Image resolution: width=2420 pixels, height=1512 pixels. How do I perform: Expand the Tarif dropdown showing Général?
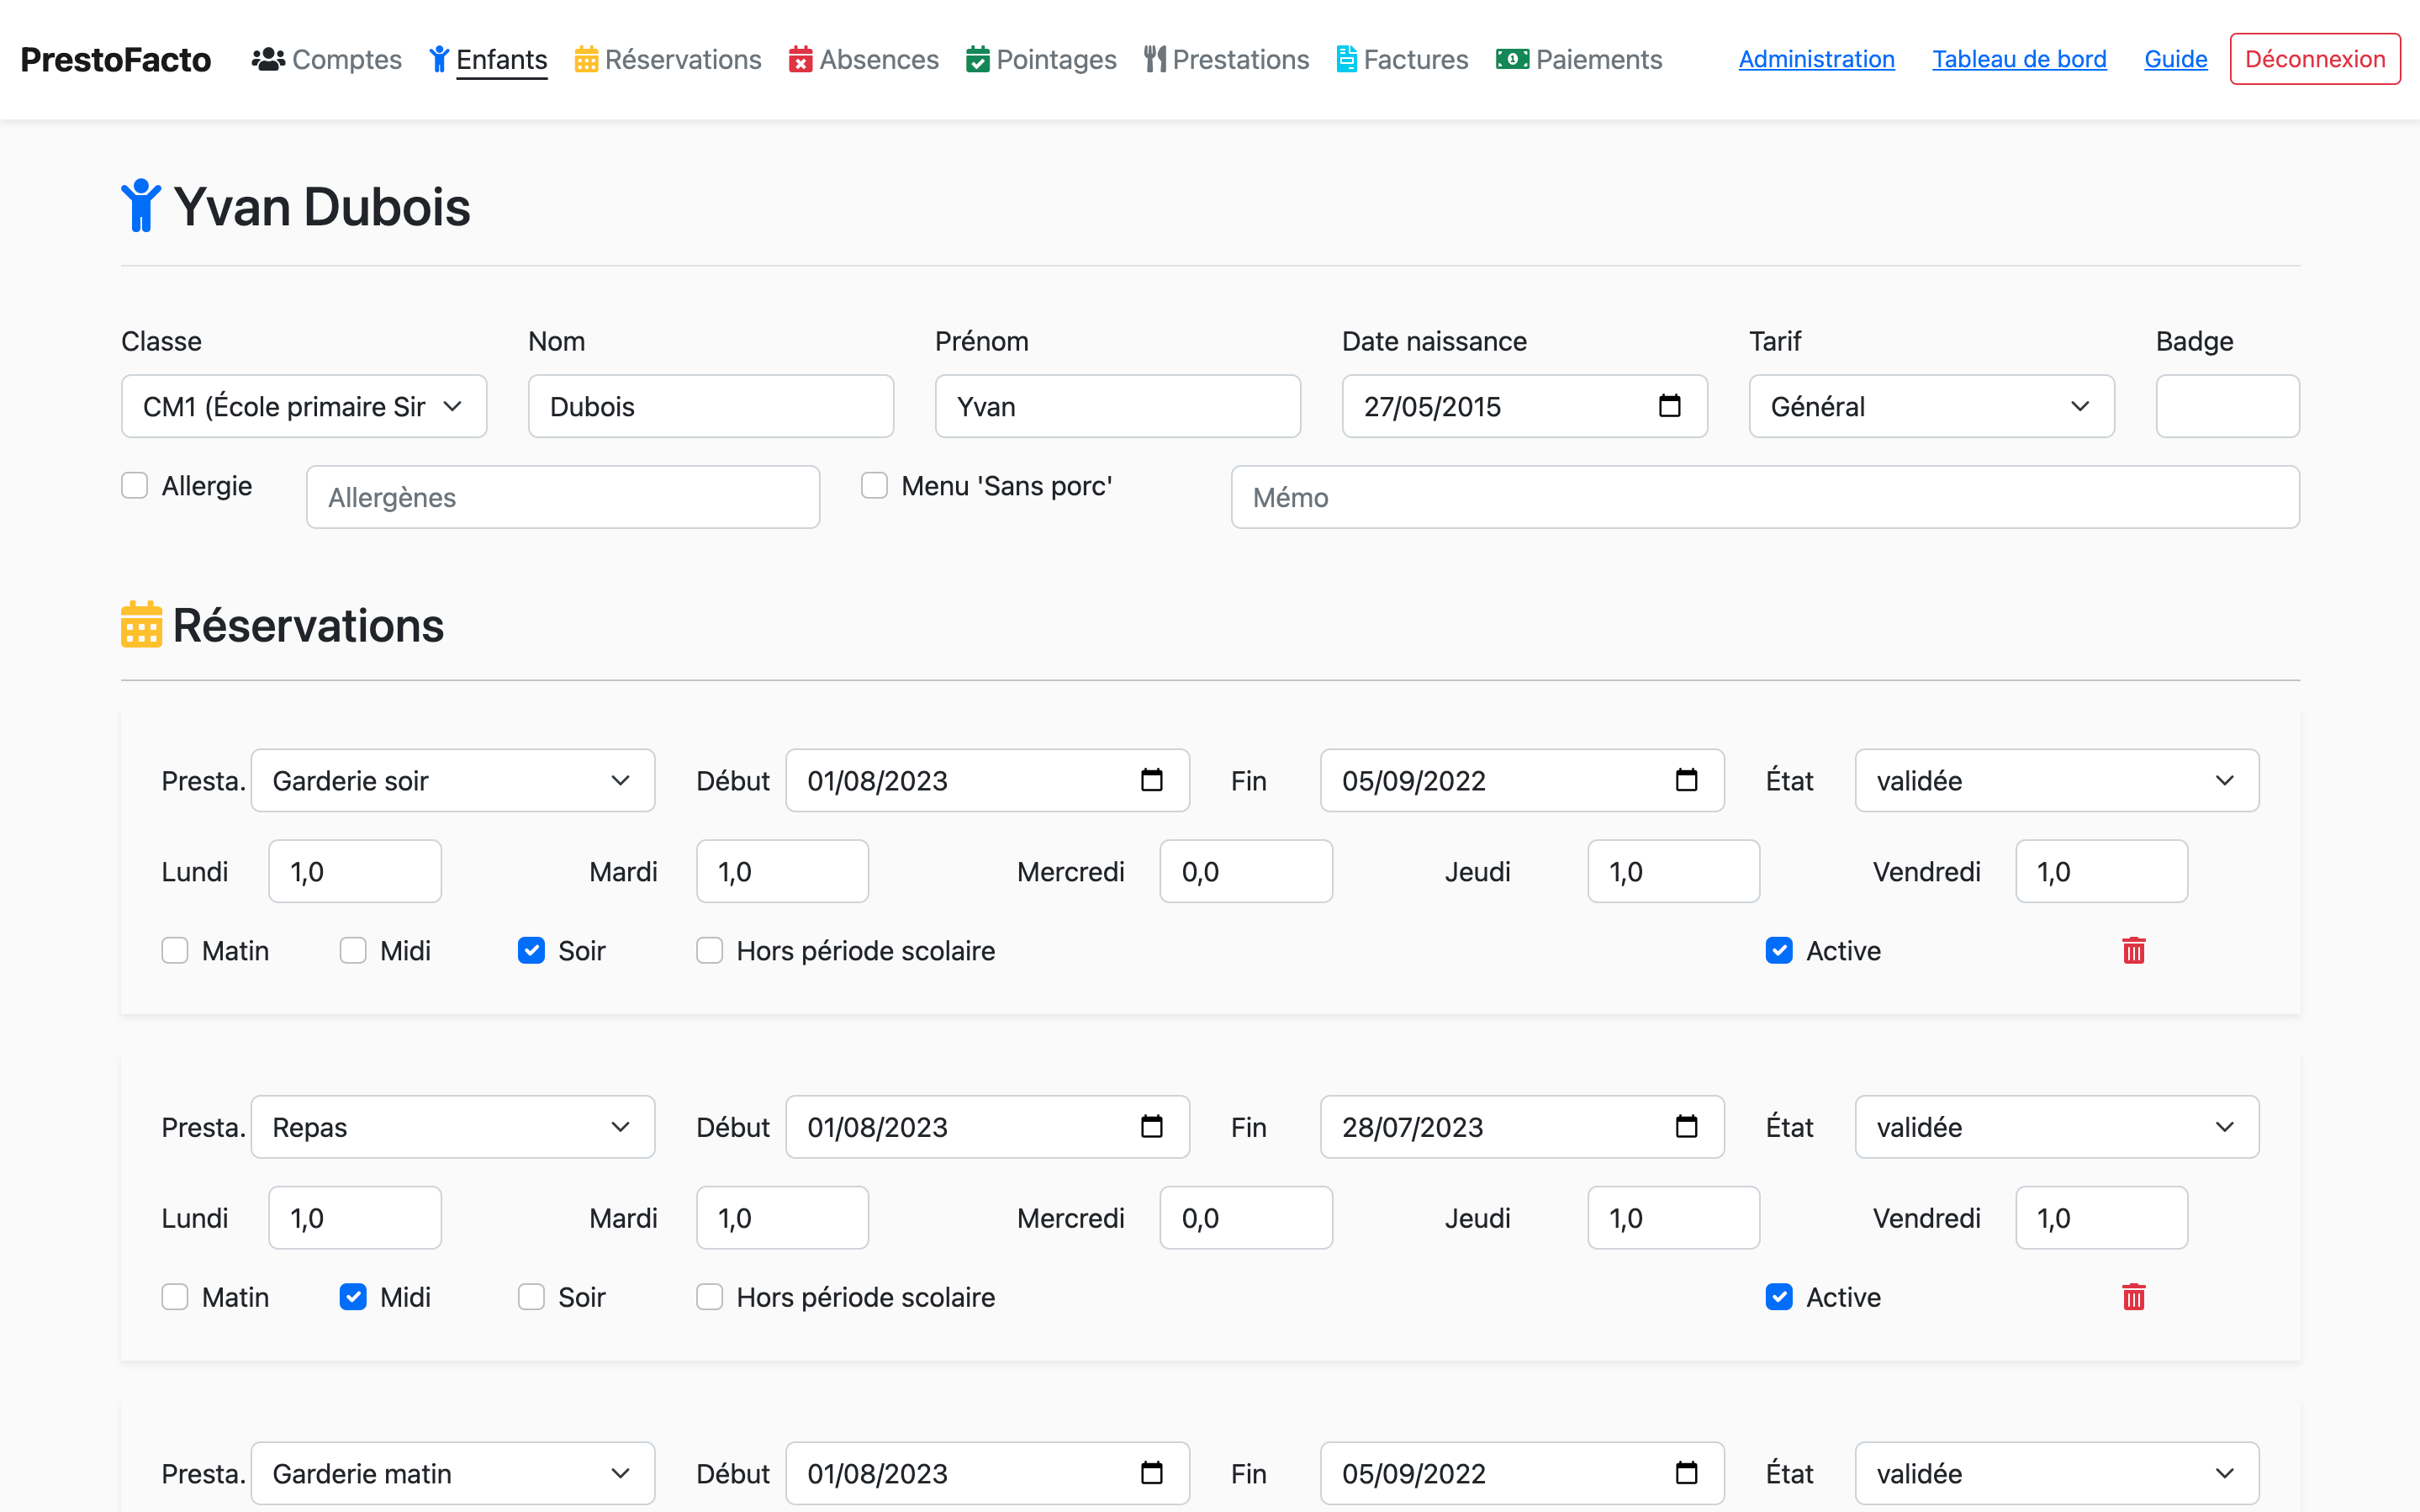click(x=1931, y=406)
